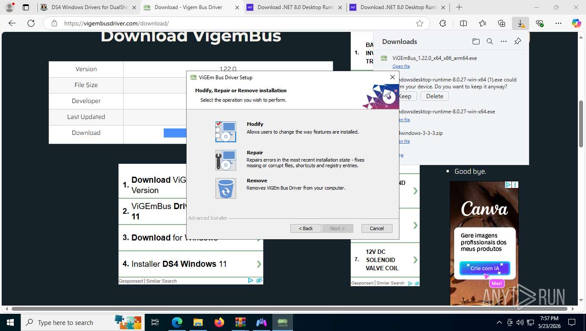Open notification center icon
The width and height of the screenshot is (586, 331).
572,322
